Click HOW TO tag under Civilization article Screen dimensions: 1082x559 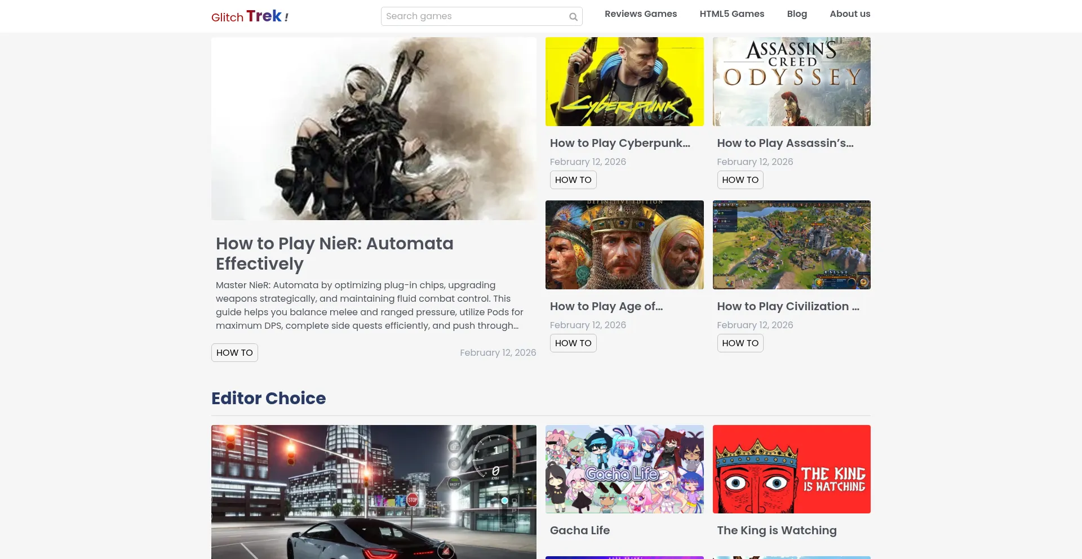[740, 343]
